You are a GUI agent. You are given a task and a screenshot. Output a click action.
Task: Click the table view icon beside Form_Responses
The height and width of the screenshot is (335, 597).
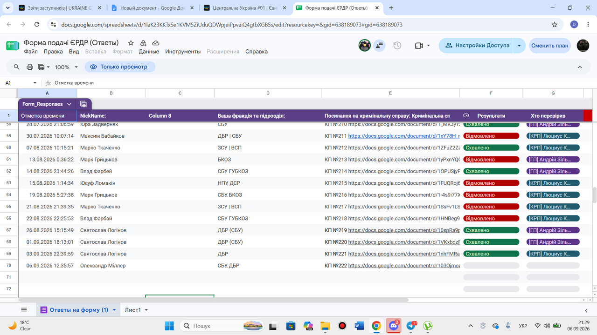[x=83, y=104]
